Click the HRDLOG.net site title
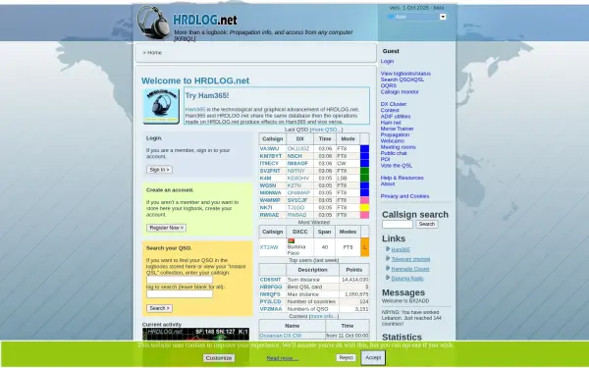Viewport: 589px width, 368px height. (205, 20)
